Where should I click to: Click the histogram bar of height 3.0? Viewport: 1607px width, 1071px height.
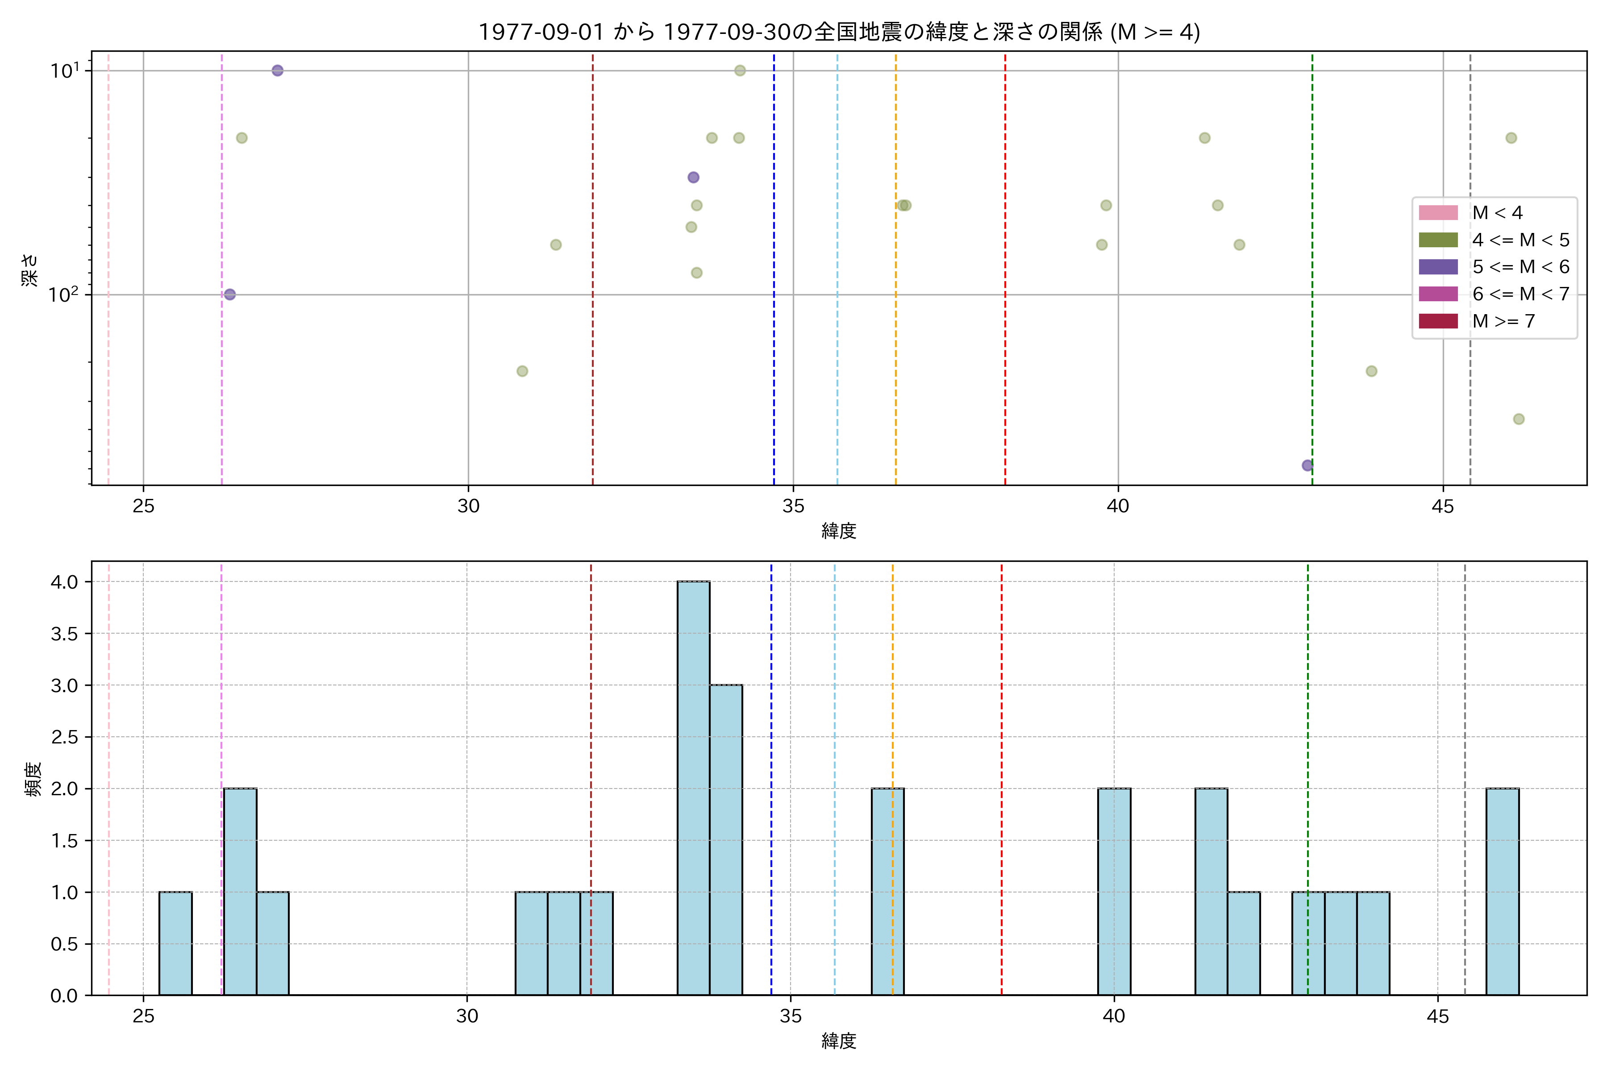pyautogui.click(x=726, y=840)
